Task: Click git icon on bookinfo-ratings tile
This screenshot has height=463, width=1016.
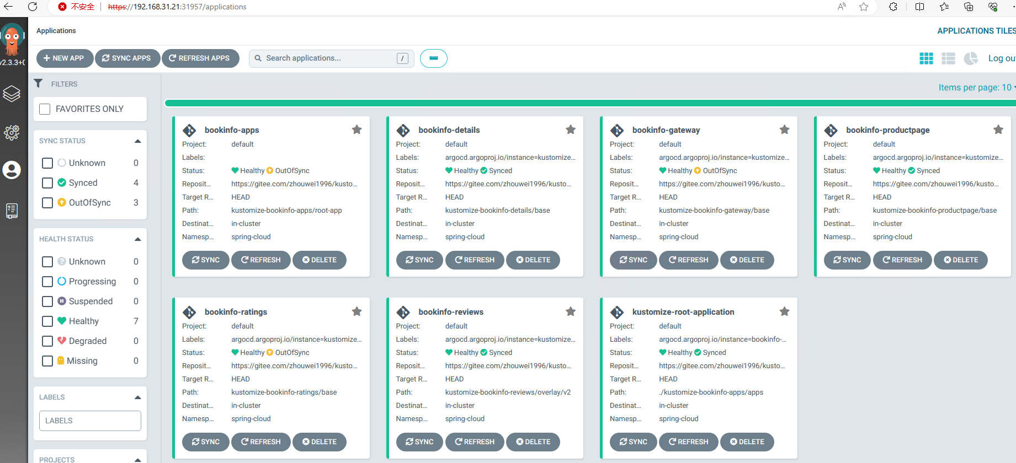Action: 189,312
